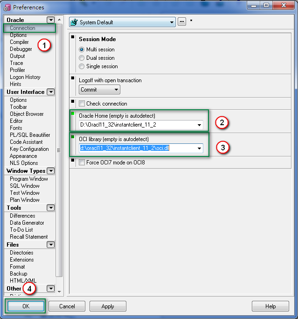Select Single session radio button
Viewport: 298px width, 319px height.
point(82,66)
